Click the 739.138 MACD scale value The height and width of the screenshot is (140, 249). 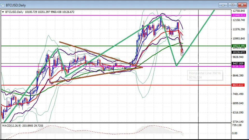click(x=237, y=125)
